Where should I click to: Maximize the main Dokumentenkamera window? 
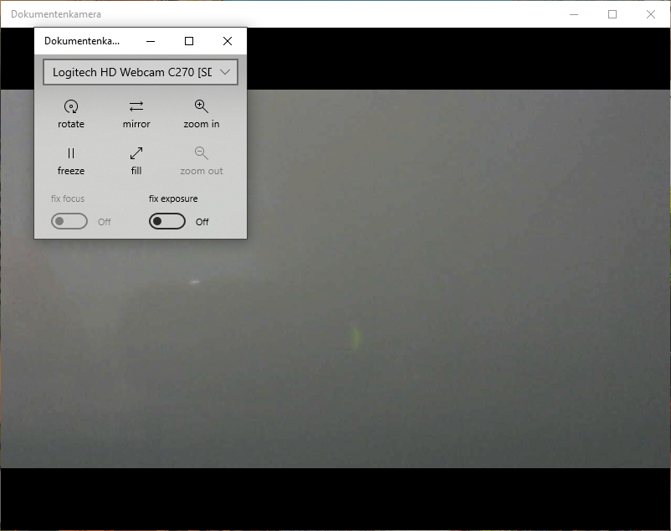612,14
